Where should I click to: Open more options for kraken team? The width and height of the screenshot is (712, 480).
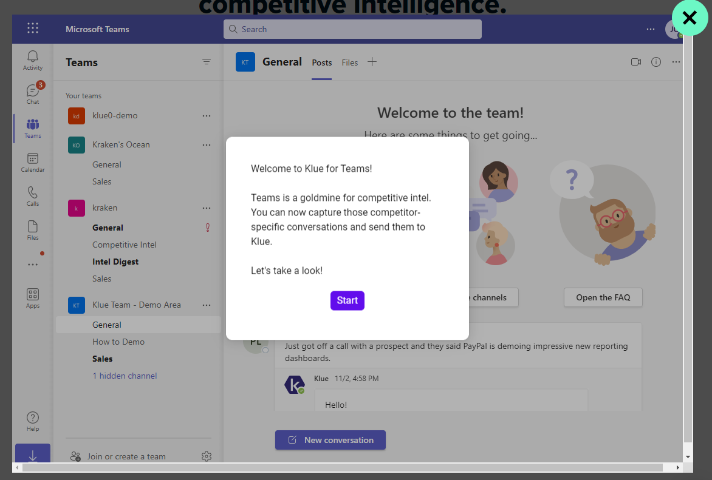pos(206,208)
